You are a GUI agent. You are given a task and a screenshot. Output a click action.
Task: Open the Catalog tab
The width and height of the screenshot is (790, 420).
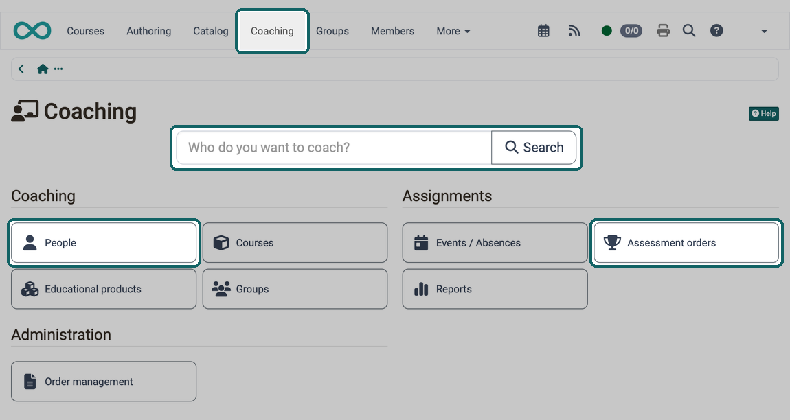211,31
